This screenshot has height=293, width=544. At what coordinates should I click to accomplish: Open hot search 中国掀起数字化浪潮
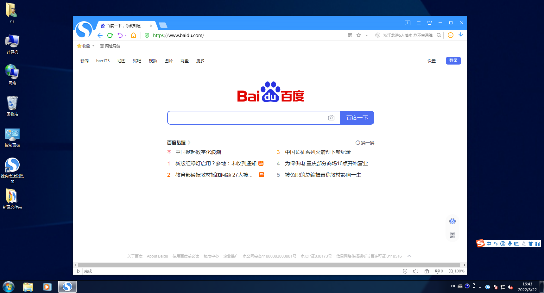(x=198, y=152)
